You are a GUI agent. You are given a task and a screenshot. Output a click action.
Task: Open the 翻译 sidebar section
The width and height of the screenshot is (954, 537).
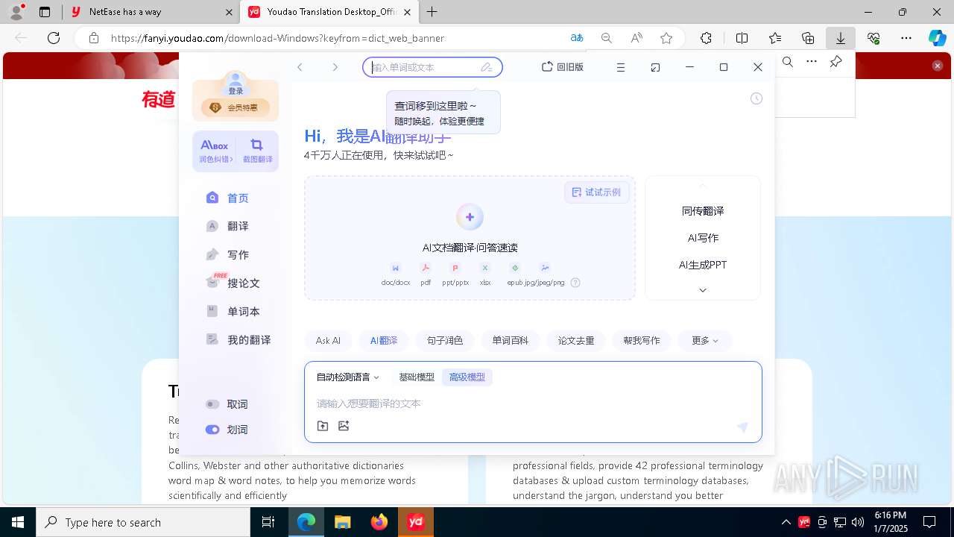[228, 226]
